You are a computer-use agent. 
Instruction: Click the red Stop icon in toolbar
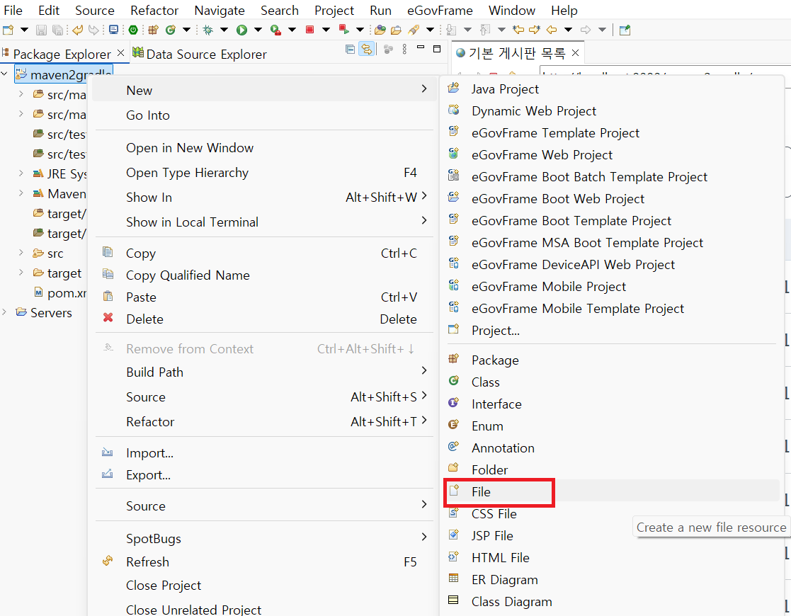pyautogui.click(x=309, y=30)
